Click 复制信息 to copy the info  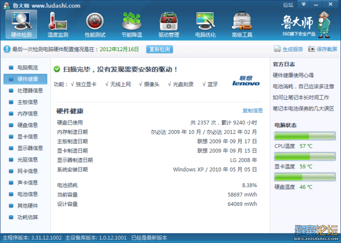(252, 111)
